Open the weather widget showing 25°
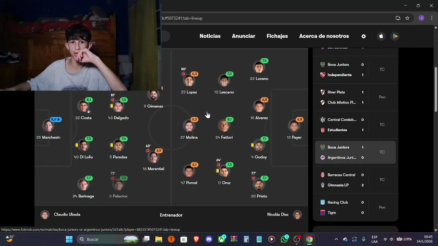 point(10,239)
